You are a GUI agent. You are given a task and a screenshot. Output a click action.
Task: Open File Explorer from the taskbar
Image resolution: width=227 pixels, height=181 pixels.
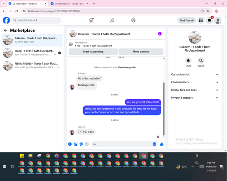[30, 156]
